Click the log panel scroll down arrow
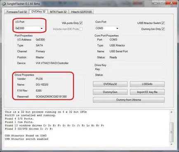 pyautogui.click(x=172, y=144)
